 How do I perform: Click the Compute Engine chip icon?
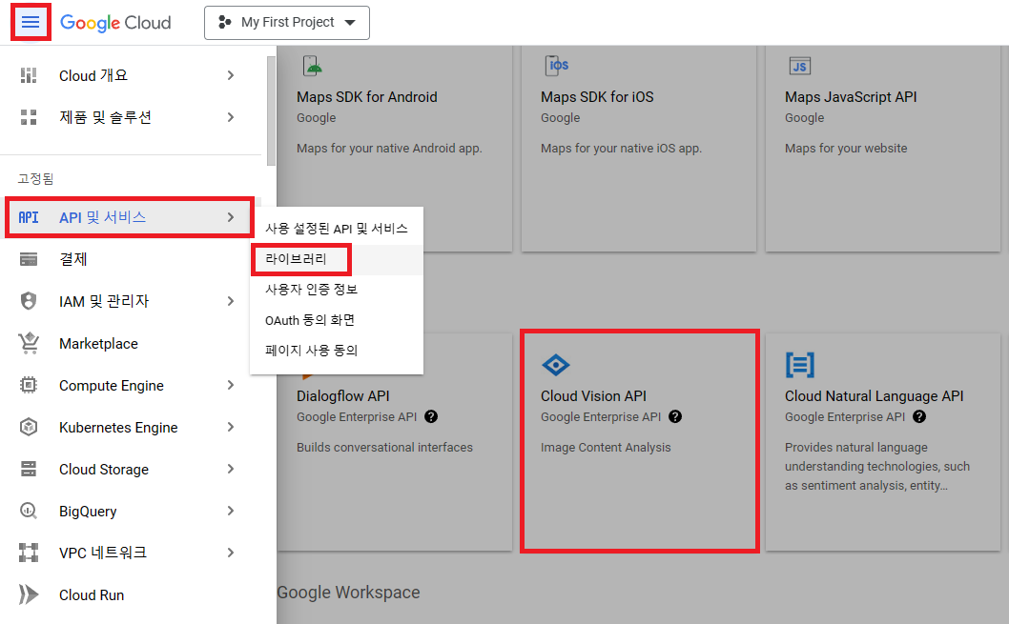[29, 386]
